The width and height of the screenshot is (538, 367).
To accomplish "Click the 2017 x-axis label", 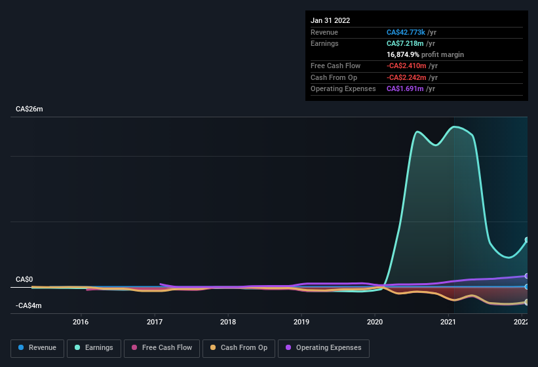I will pyautogui.click(x=155, y=322).
